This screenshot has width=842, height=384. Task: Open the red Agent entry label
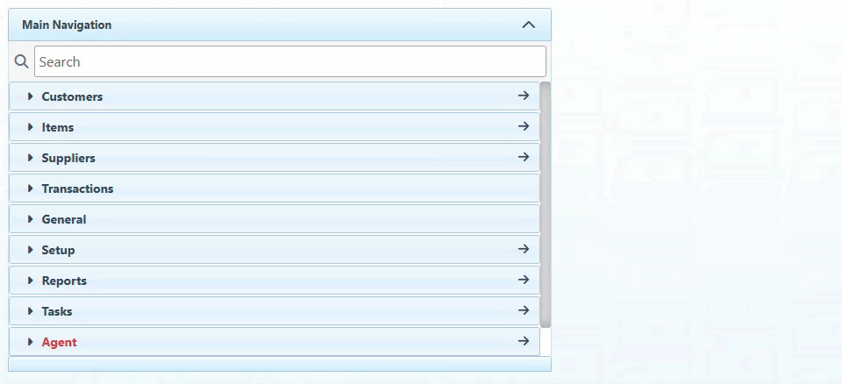coord(59,342)
